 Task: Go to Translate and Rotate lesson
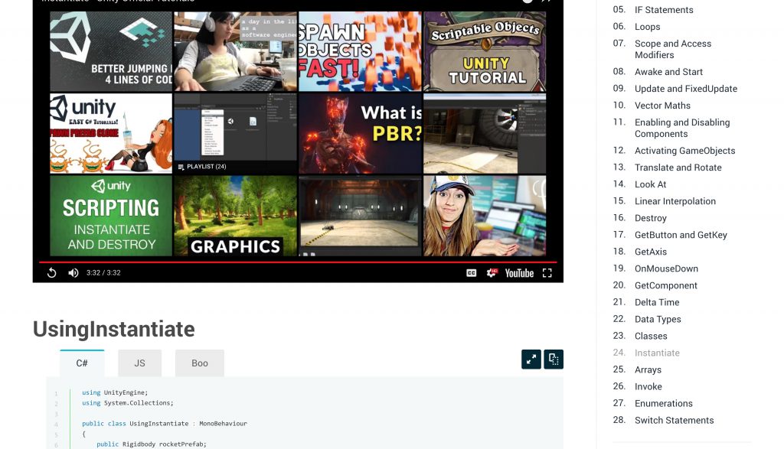pos(678,168)
